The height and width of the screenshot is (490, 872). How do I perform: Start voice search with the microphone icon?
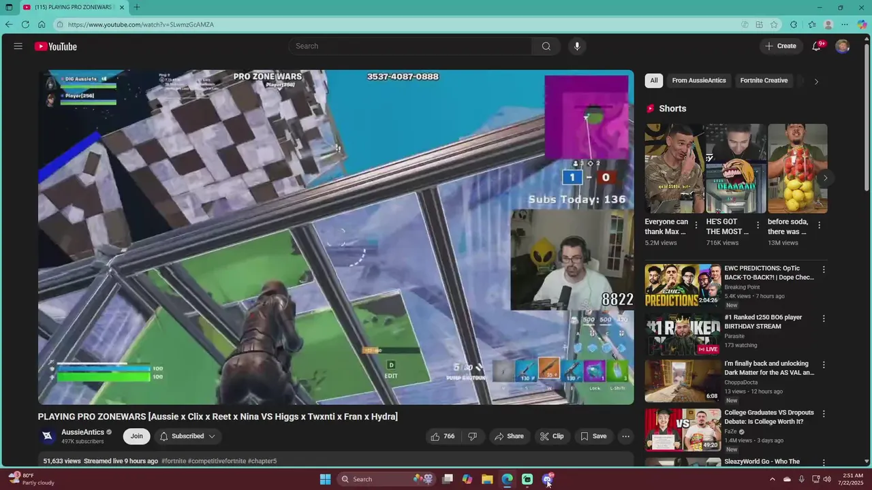click(577, 46)
